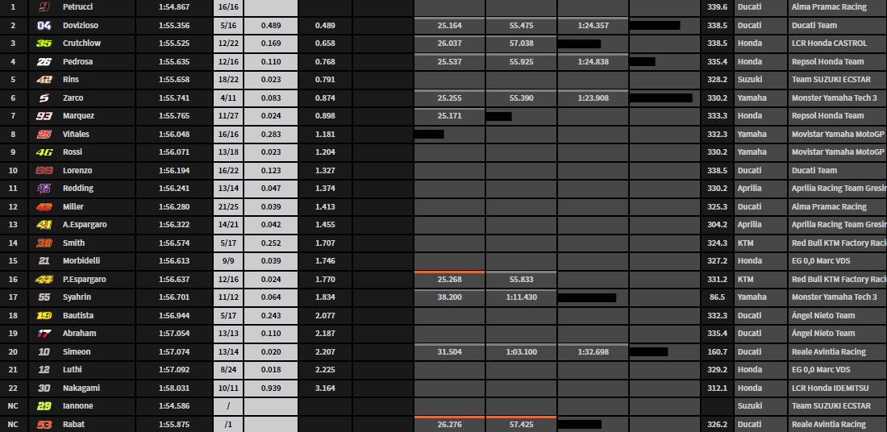Click Iannone's lap time 1:54.586

(x=174, y=406)
